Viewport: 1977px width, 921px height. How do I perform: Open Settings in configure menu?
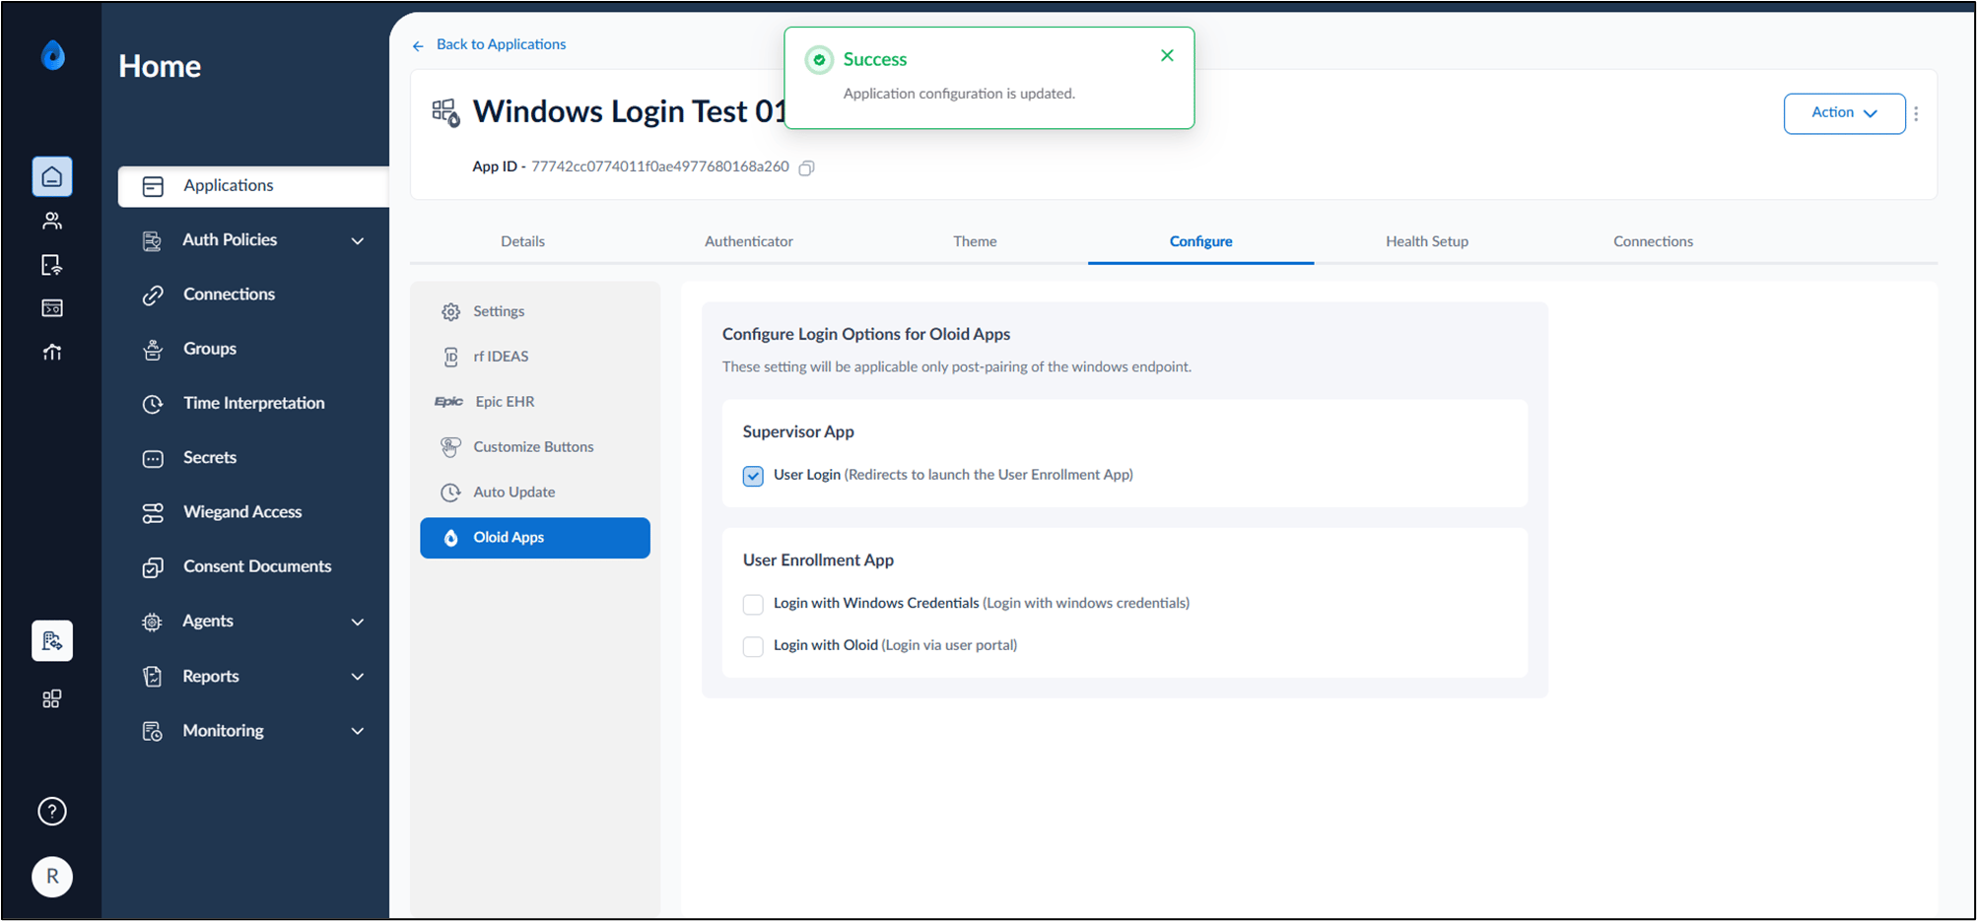pyautogui.click(x=535, y=311)
